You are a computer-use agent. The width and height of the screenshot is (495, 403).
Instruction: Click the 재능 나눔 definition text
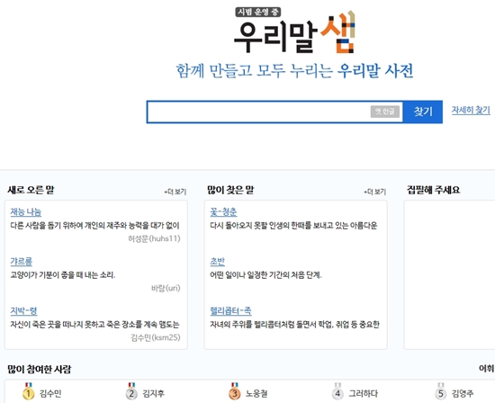click(x=94, y=226)
